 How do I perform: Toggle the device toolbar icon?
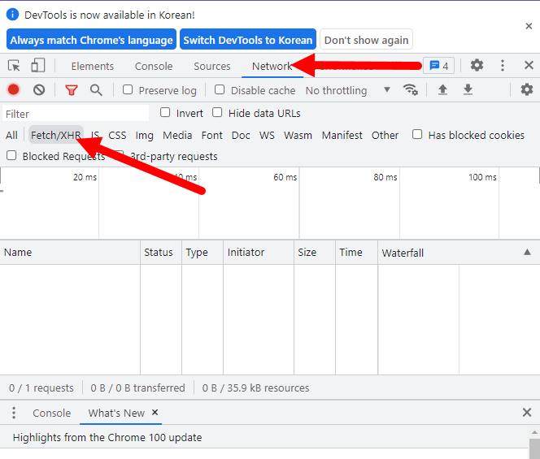click(38, 65)
